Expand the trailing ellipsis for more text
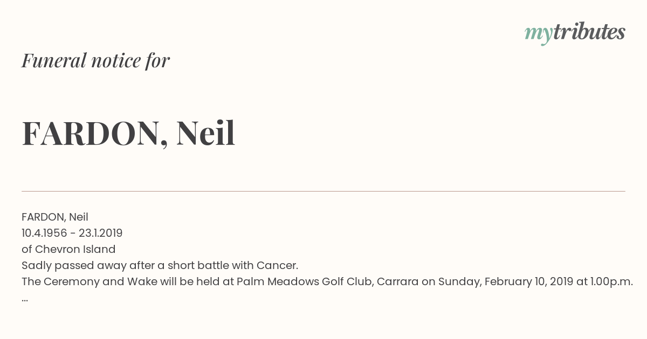647x339 pixels. (25, 299)
